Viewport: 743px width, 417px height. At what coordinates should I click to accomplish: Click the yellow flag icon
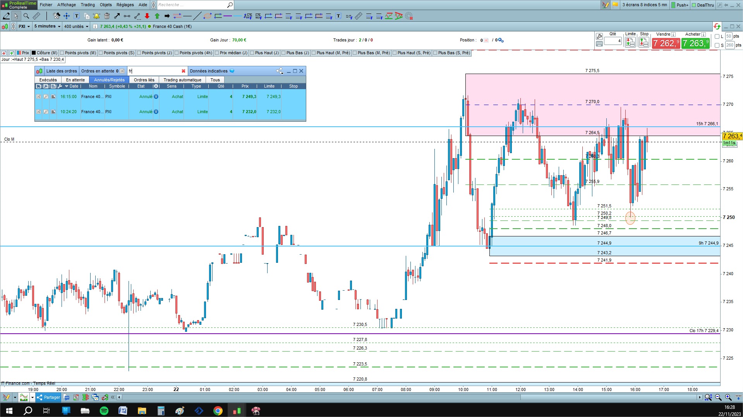coord(615,5)
